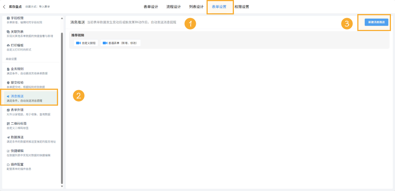Click the 打印模板 printer icon
This screenshot has height=191, width=395.
pyautogui.click(x=8, y=45)
